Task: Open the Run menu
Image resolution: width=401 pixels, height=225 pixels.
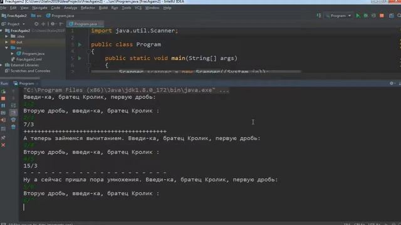Action: tap(115, 8)
